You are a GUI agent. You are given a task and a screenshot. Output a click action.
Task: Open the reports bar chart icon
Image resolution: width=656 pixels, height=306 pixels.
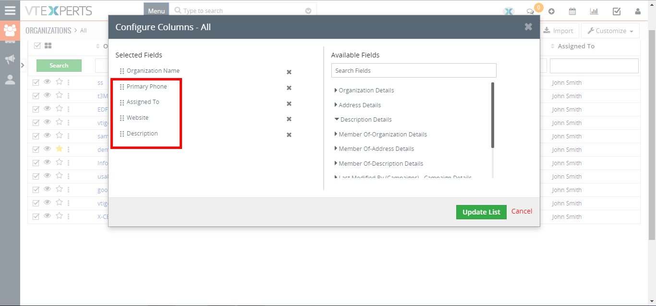594,11
